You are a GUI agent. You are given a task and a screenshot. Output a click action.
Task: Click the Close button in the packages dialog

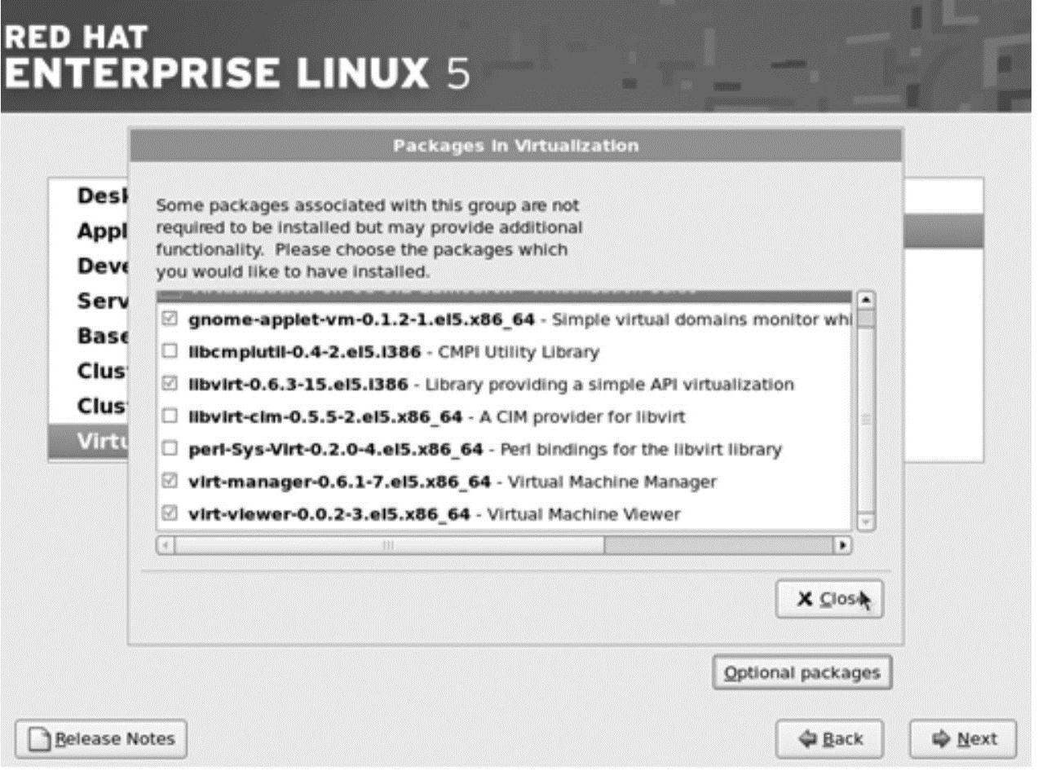click(829, 599)
